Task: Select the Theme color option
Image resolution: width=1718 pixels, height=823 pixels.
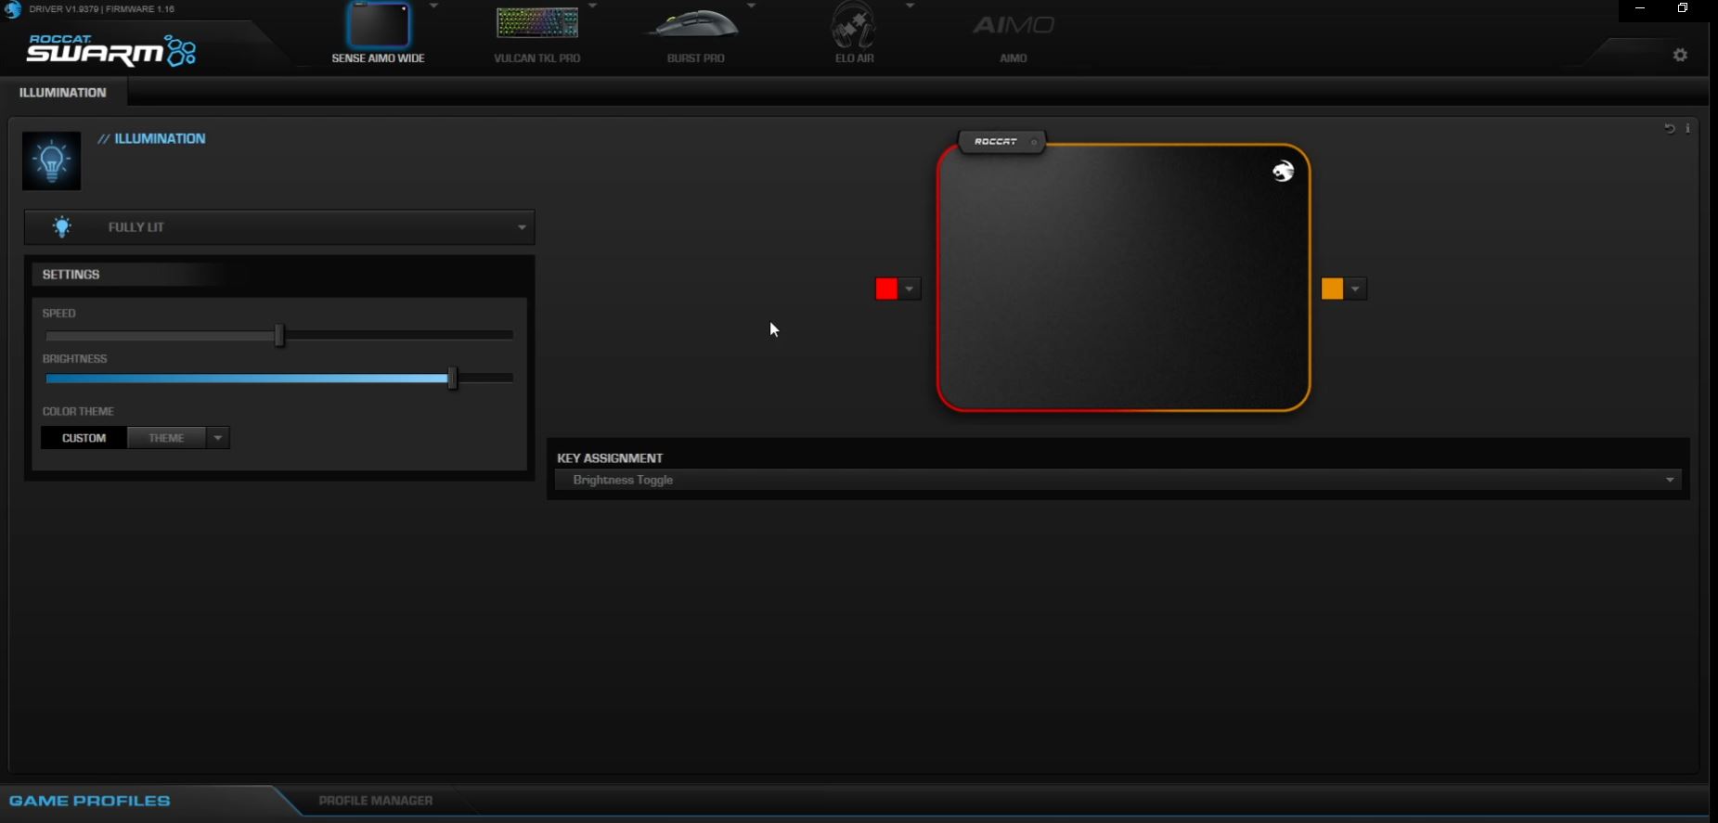Action: [166, 438]
